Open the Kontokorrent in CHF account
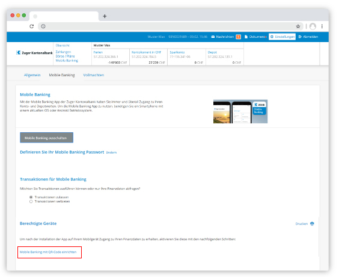 [x=146, y=52]
